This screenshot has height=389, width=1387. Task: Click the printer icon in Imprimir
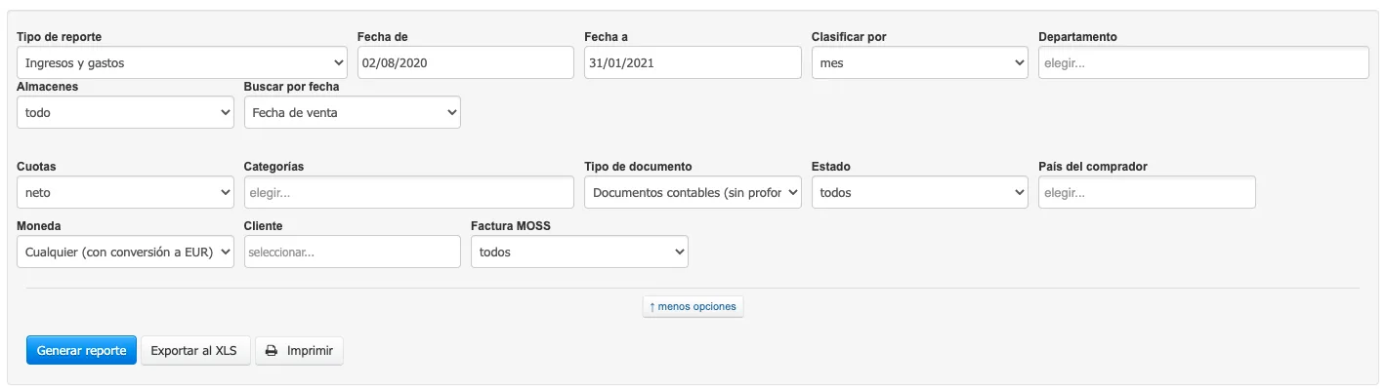point(272,351)
